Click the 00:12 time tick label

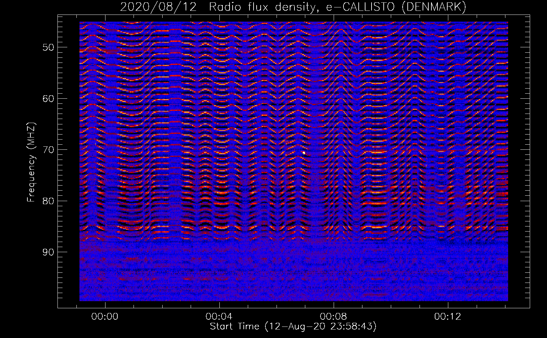point(448,317)
